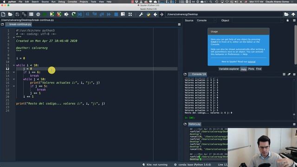Viewport: 297px width, 167px height.
Task: Open the console pane options menu
Action: click(294, 74)
